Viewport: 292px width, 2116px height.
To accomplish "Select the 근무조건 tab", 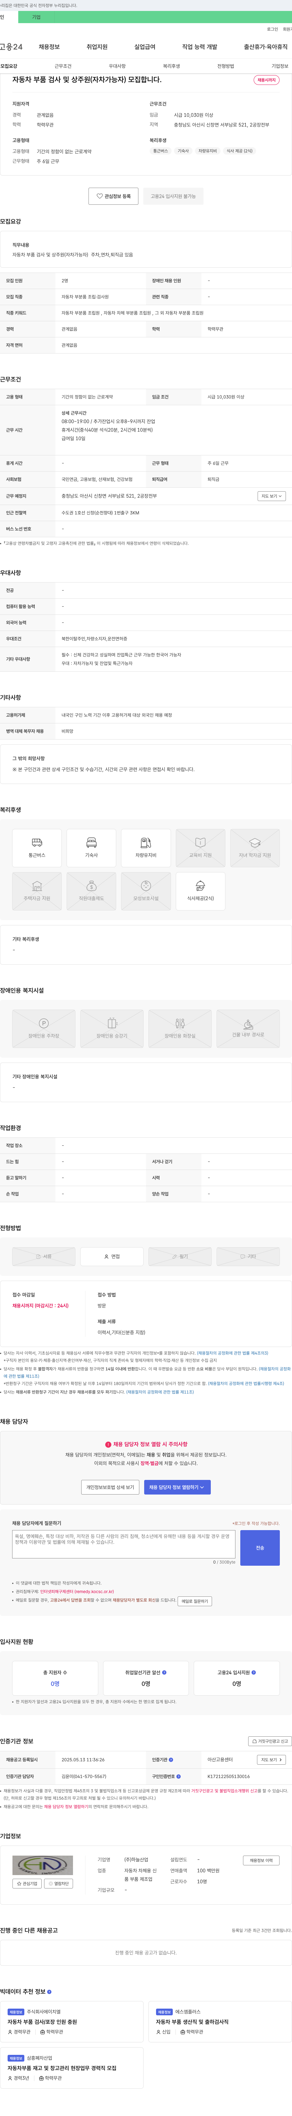I will (63, 66).
